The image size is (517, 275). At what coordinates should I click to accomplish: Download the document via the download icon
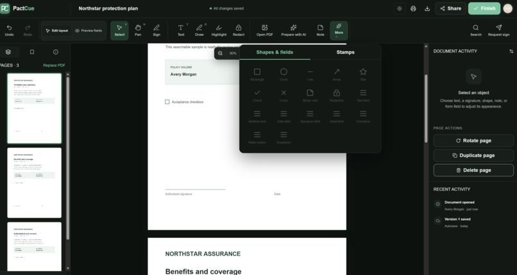click(427, 8)
